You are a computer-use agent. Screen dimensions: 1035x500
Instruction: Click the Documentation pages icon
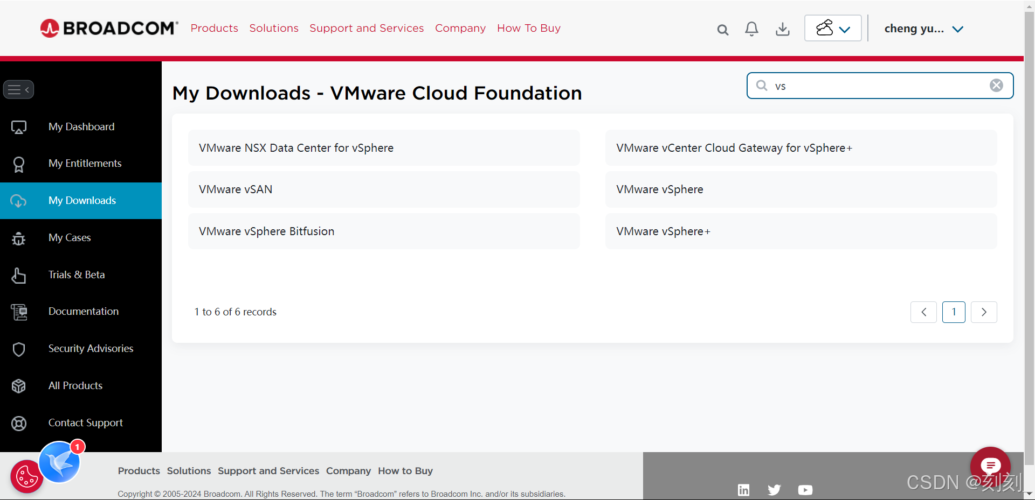pos(19,312)
